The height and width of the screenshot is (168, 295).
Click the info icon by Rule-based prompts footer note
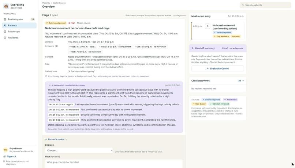tap(4, 161)
